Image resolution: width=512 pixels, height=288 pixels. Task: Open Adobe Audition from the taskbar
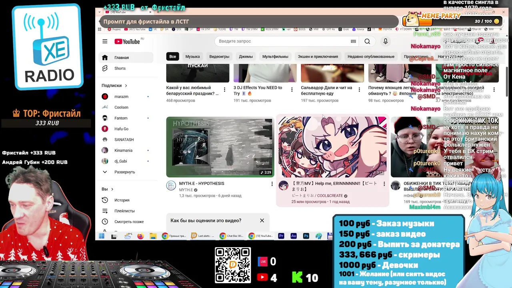point(294,236)
